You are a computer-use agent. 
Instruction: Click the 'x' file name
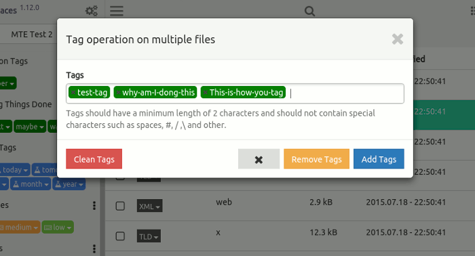(x=218, y=233)
